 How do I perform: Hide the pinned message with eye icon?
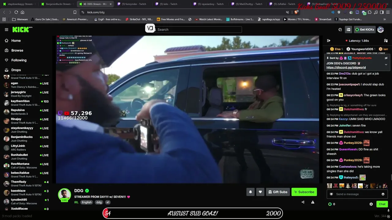click(386, 58)
